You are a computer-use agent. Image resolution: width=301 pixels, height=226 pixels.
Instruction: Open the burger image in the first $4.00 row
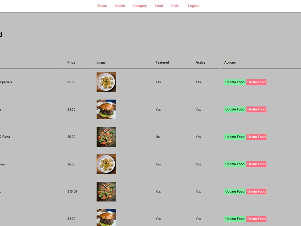tap(106, 109)
